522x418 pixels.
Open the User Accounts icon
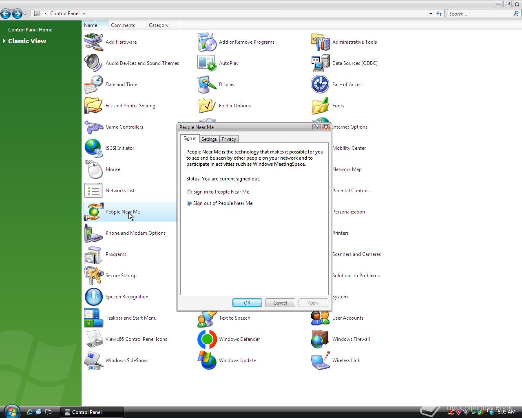[320, 318]
